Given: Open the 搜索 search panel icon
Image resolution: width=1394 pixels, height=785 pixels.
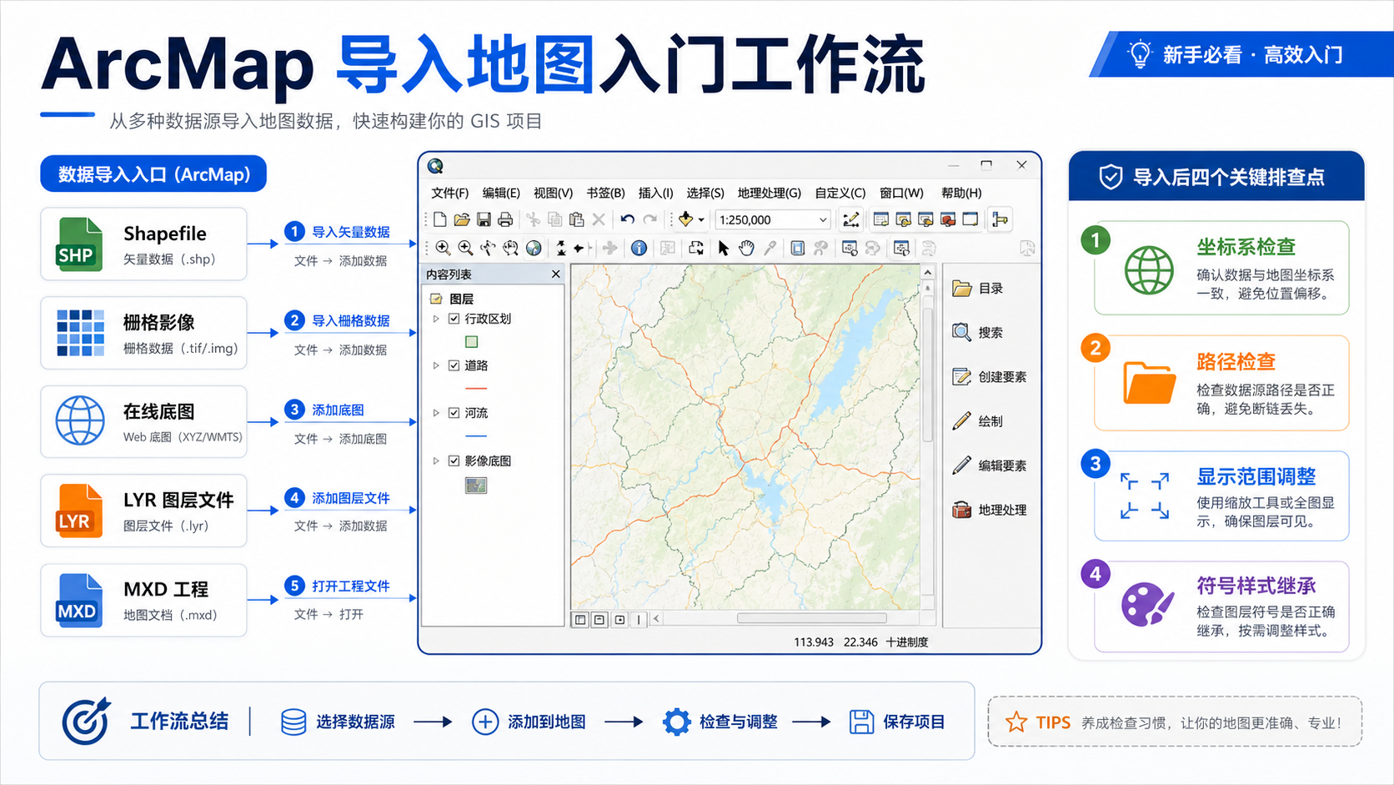Looking at the screenshot, I should point(961,332).
